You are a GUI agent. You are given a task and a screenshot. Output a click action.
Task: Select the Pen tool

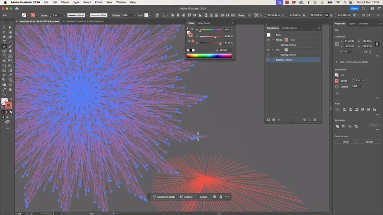tap(4, 37)
